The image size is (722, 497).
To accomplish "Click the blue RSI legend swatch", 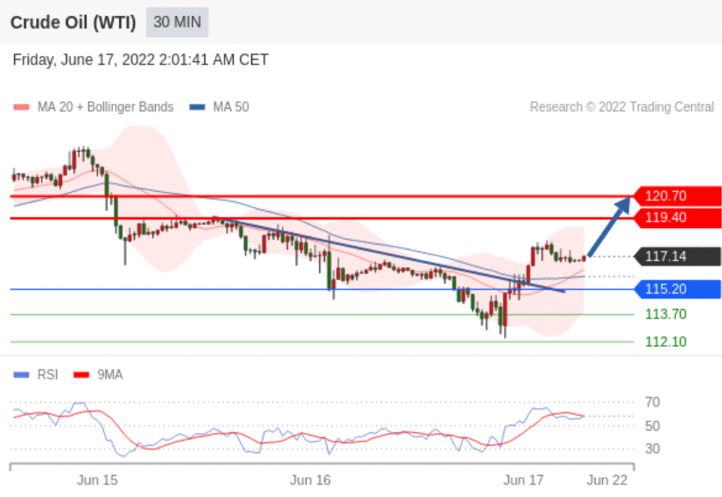I will coord(22,375).
